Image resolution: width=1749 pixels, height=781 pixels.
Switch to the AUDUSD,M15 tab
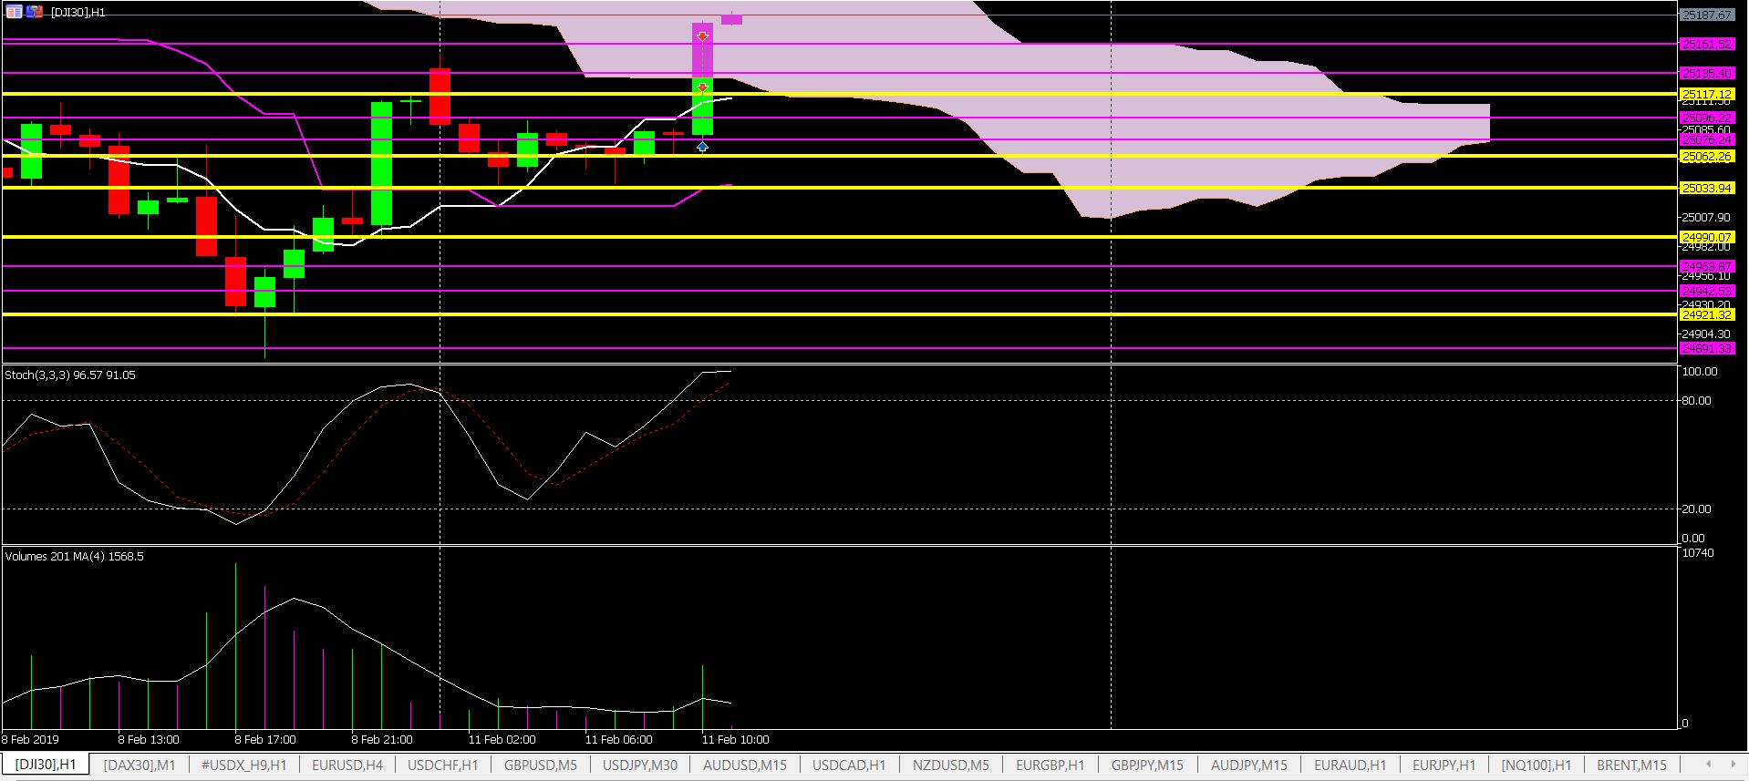[x=745, y=765]
